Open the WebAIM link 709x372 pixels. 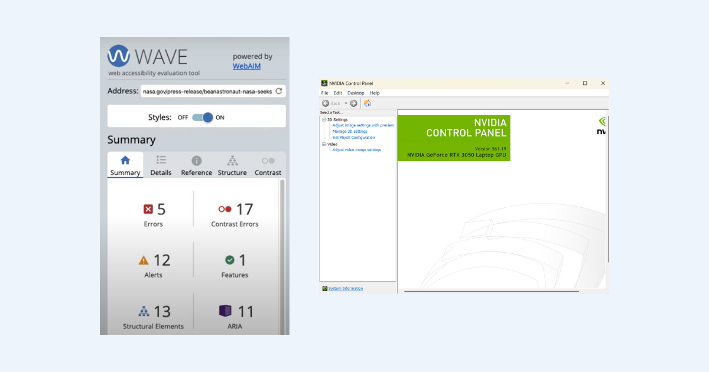246,66
